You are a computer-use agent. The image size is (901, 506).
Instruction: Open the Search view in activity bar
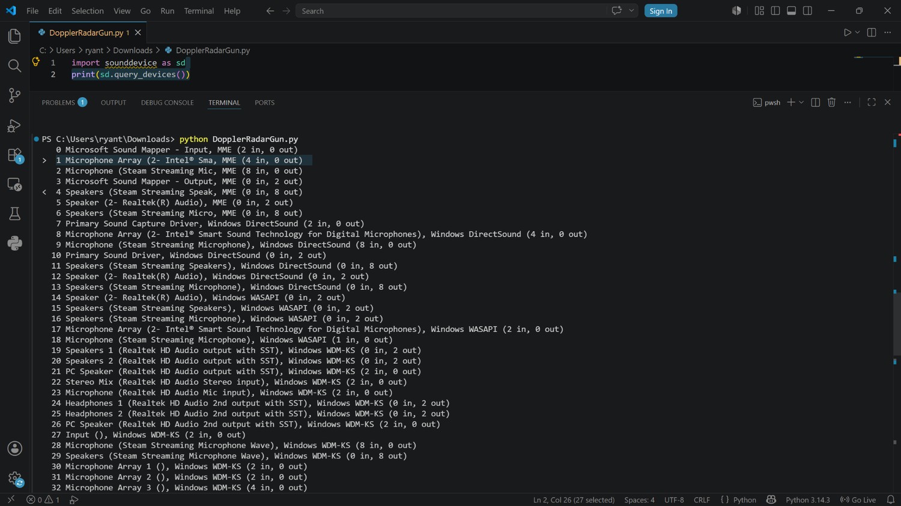coord(14,65)
